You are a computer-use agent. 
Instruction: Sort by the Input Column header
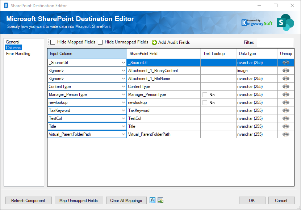click(x=87, y=54)
